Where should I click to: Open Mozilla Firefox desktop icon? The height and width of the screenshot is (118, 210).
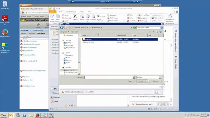tap(5, 33)
